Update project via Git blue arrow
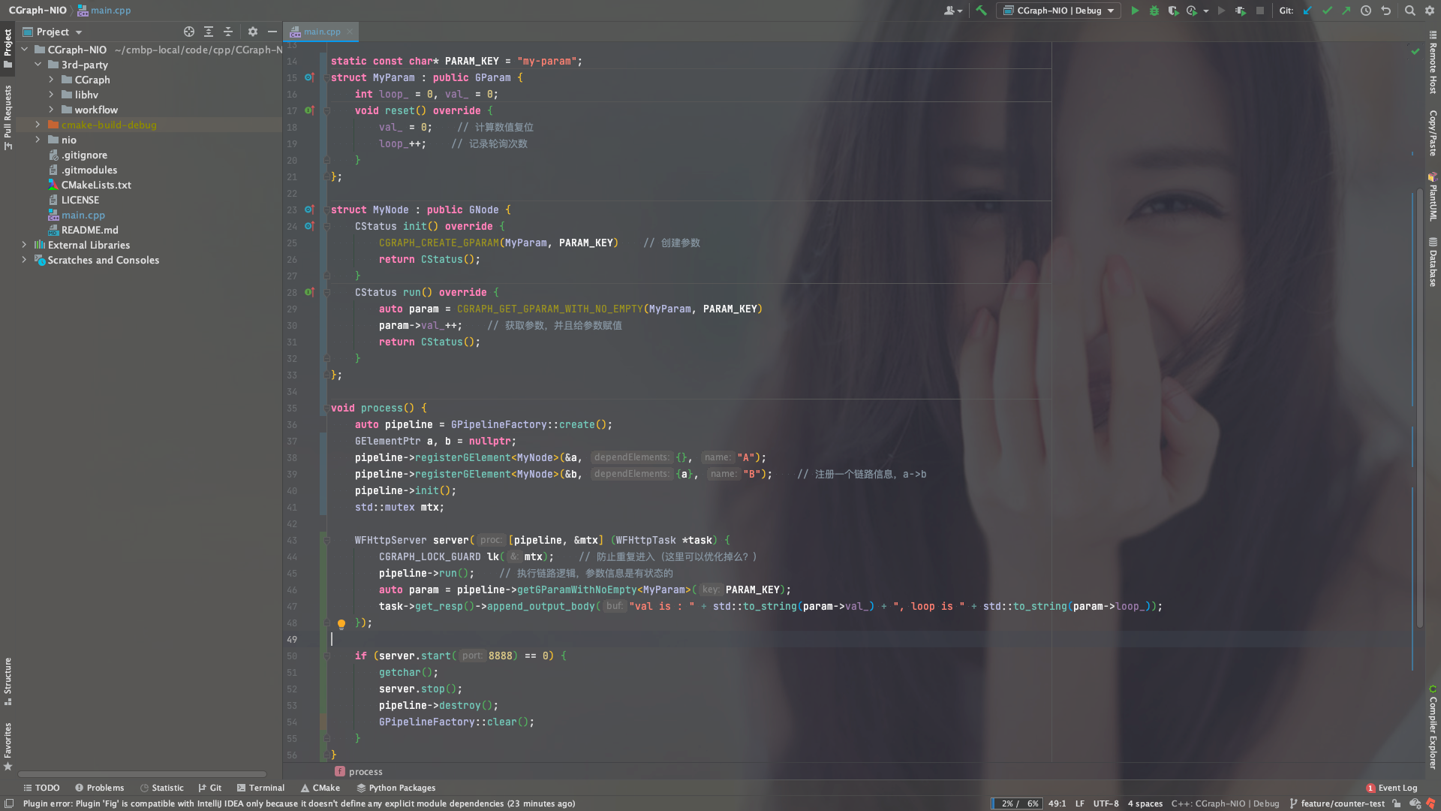The height and width of the screenshot is (811, 1441). coord(1307,11)
